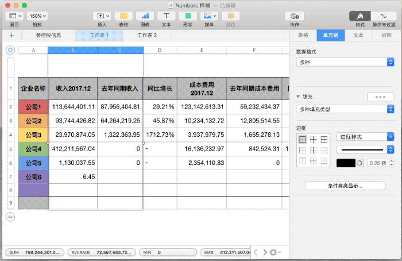Open the 边框样式 border style dropdown
The width and height of the screenshot is (402, 261).
[365, 137]
